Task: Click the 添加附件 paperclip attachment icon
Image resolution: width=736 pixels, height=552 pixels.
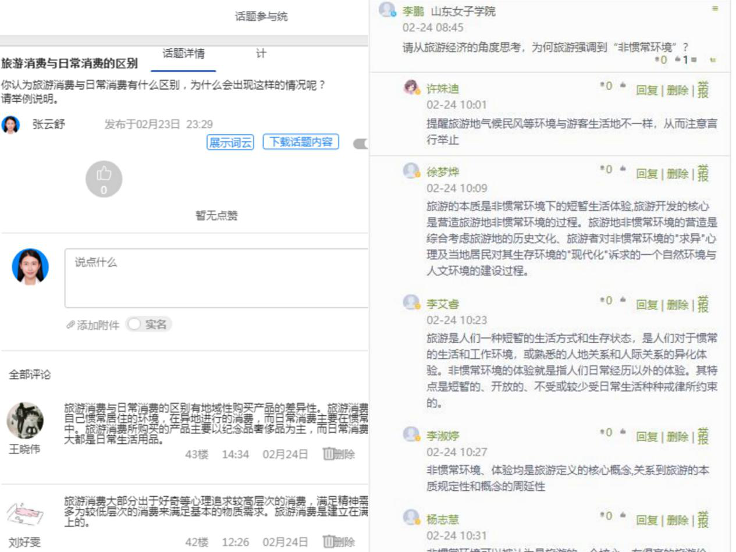Action: [70, 325]
